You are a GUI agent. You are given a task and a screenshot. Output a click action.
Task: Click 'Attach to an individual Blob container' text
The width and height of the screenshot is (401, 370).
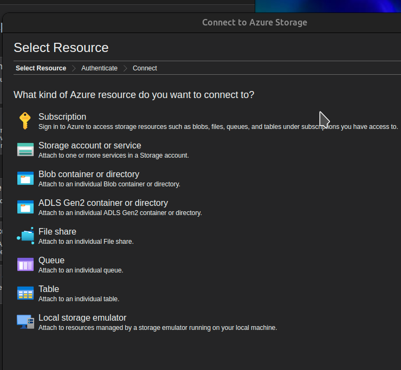coord(109,184)
